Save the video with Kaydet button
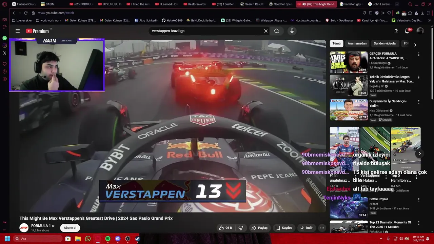The height and width of the screenshot is (244, 434). pyautogui.click(x=283, y=228)
